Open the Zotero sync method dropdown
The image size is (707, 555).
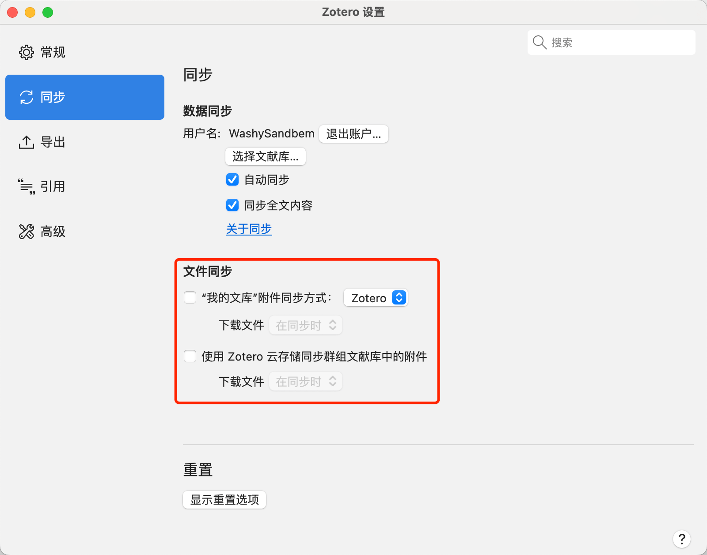[376, 298]
